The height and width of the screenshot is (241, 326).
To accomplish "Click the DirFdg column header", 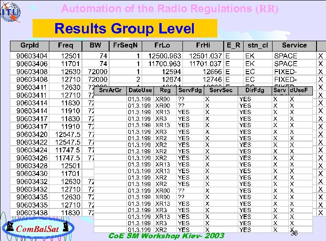I will pos(255,90).
